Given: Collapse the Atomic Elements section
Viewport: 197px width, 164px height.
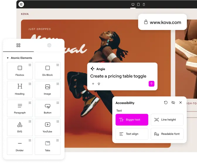Looking at the screenshot, I should [8, 58].
